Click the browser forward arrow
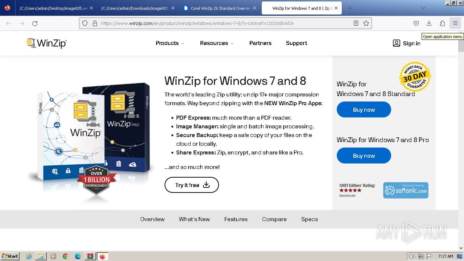 pos(22,23)
